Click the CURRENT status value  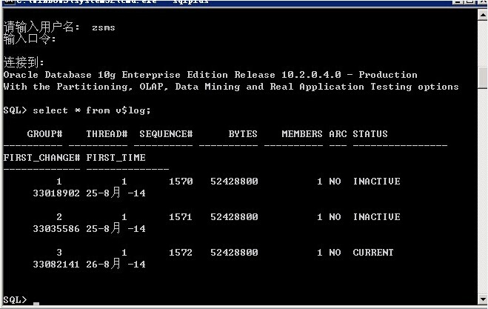[373, 253]
